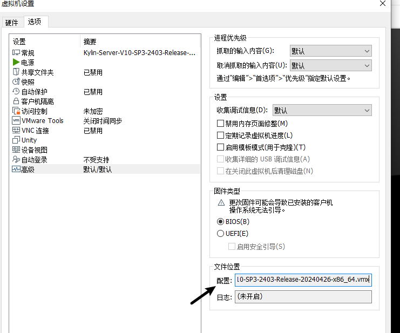Enable 启用模板模式(用于克隆) checkbox
400x333 pixels.
point(220,147)
